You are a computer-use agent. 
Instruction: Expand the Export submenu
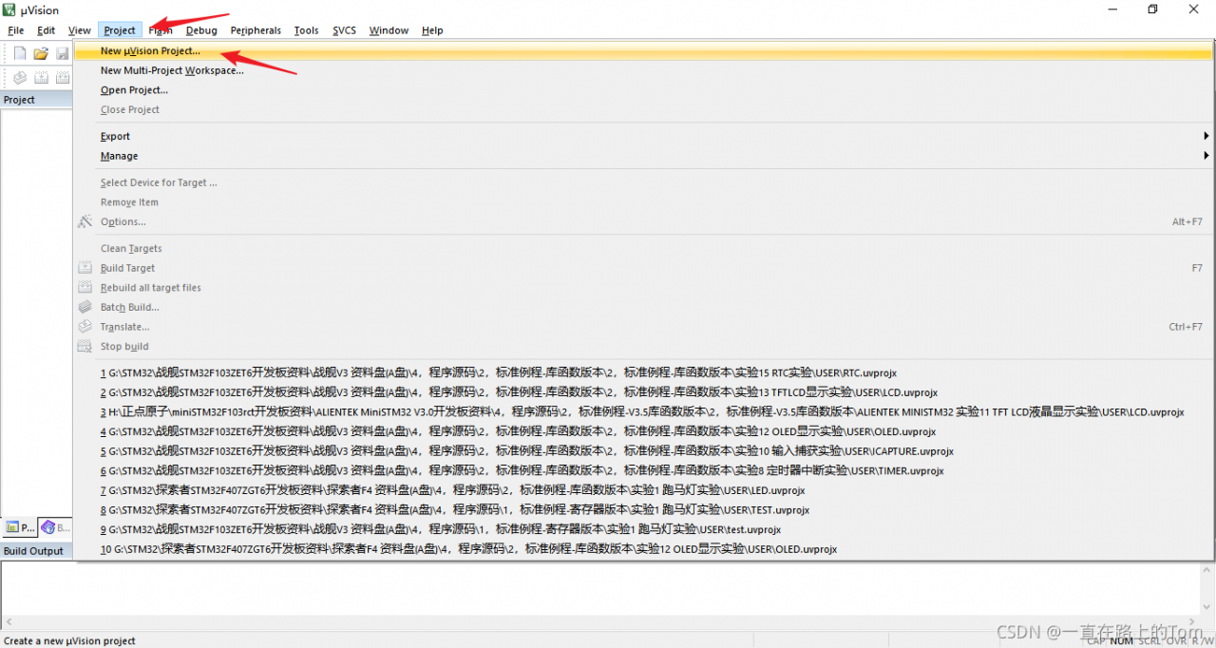point(643,137)
